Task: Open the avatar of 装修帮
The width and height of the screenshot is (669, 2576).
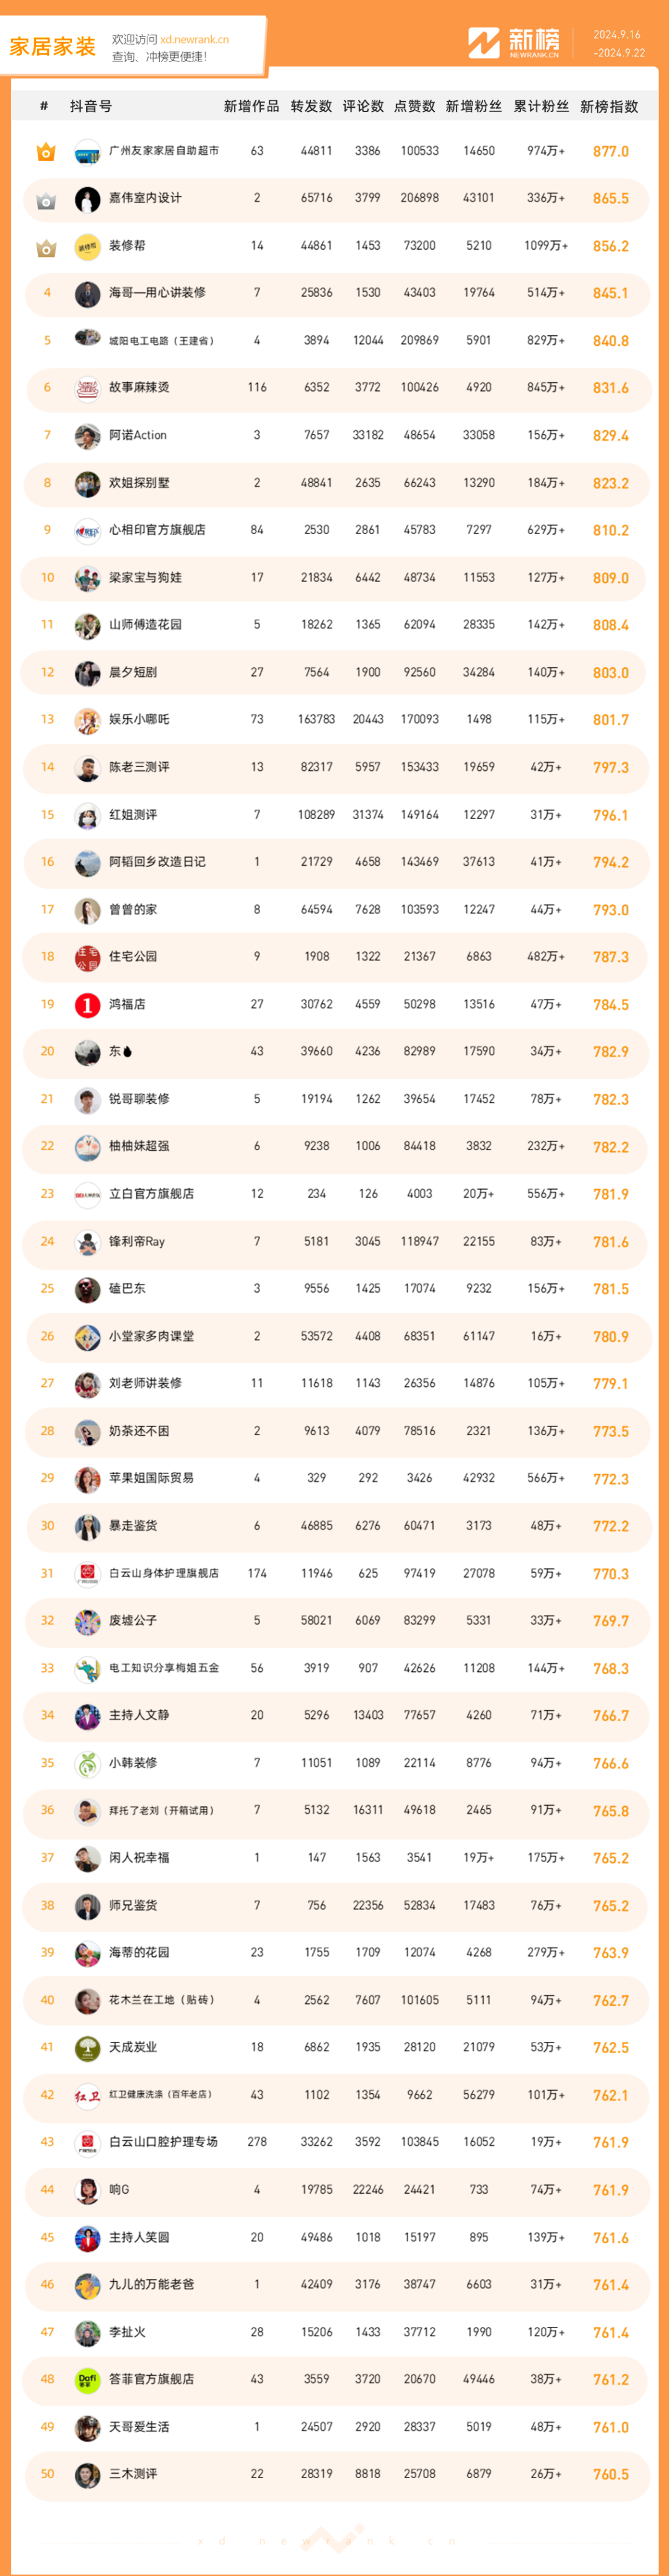Action: (88, 246)
